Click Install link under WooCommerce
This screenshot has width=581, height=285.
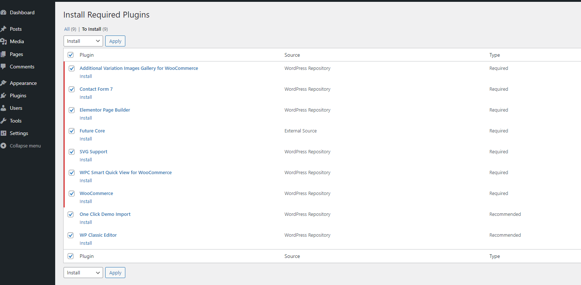coord(86,202)
